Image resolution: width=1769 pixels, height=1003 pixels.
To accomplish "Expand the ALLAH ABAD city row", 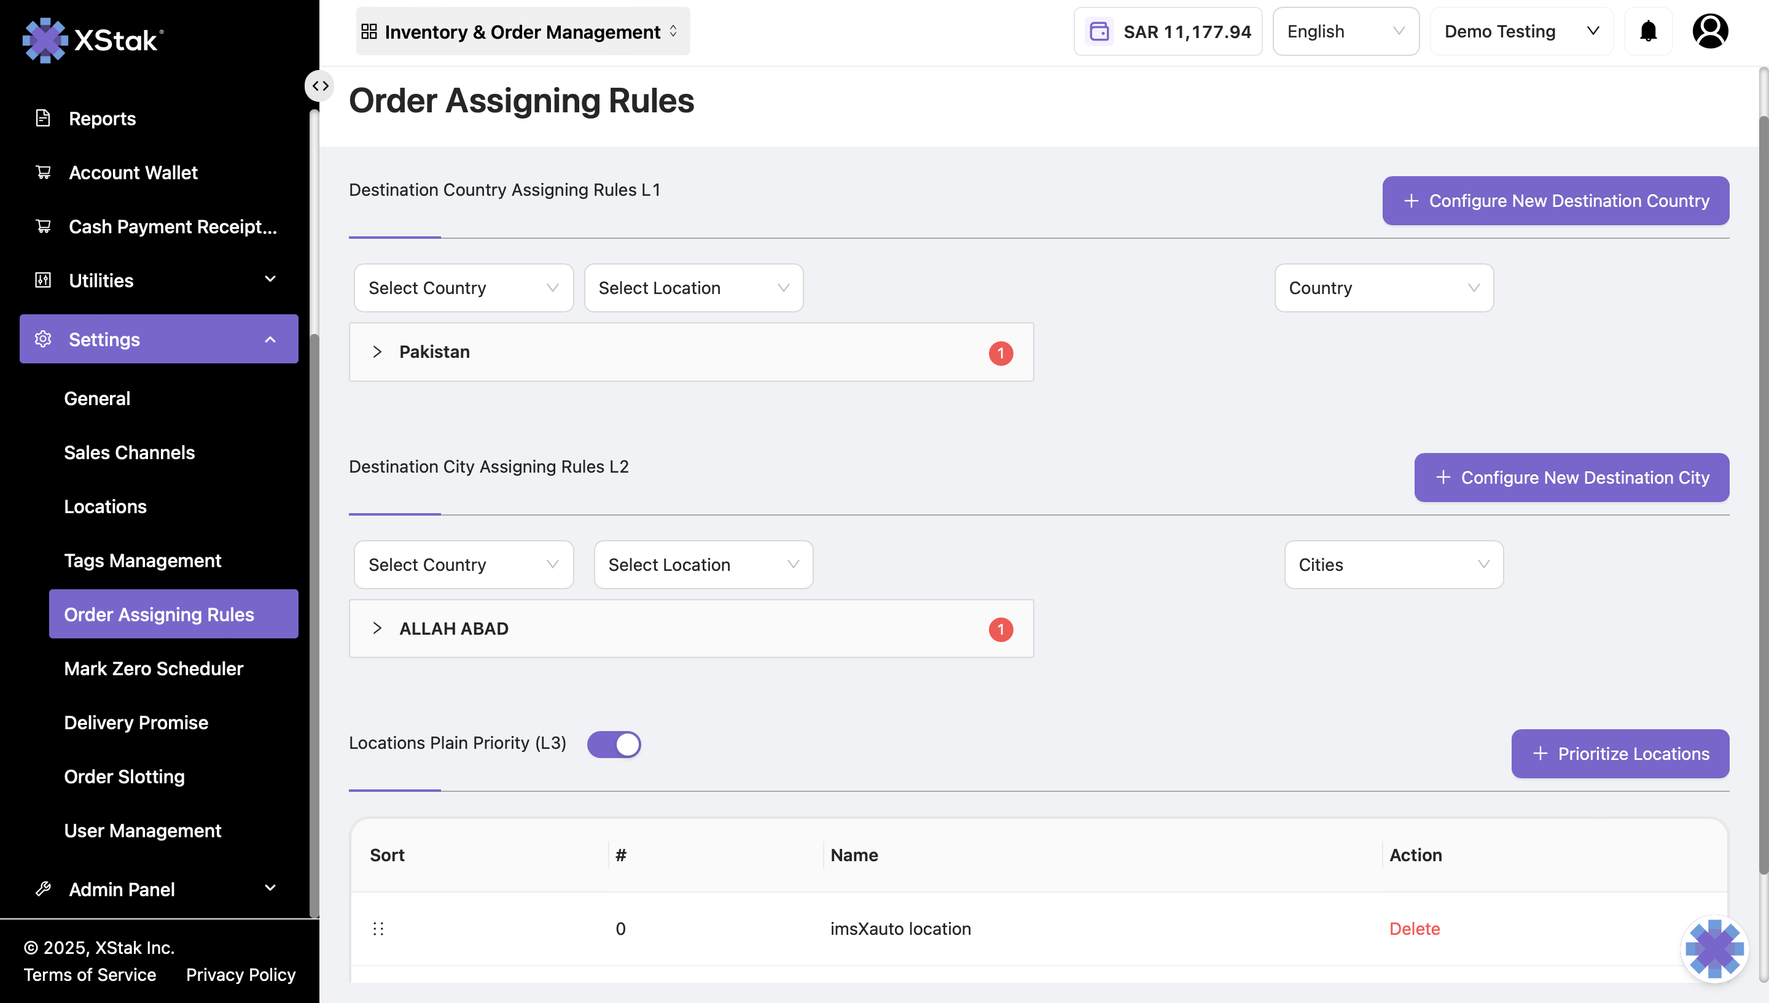I will pyautogui.click(x=377, y=628).
